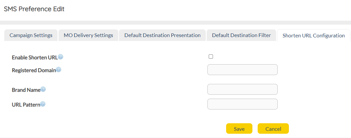This screenshot has width=351, height=138.
Task: Click into the Brand Name input box
Action: click(x=243, y=89)
